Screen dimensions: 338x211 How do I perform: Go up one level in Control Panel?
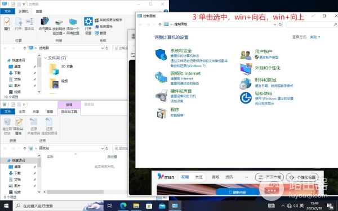pos(160,24)
